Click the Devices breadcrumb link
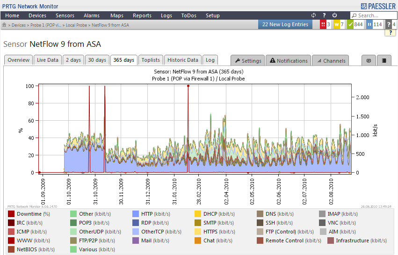398x255 pixels. (x=19, y=25)
